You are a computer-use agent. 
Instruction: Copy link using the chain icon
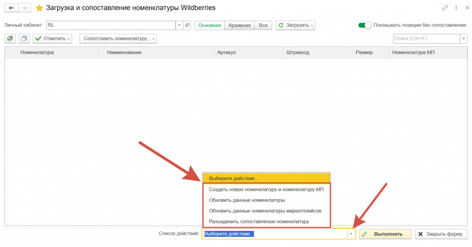point(445,8)
